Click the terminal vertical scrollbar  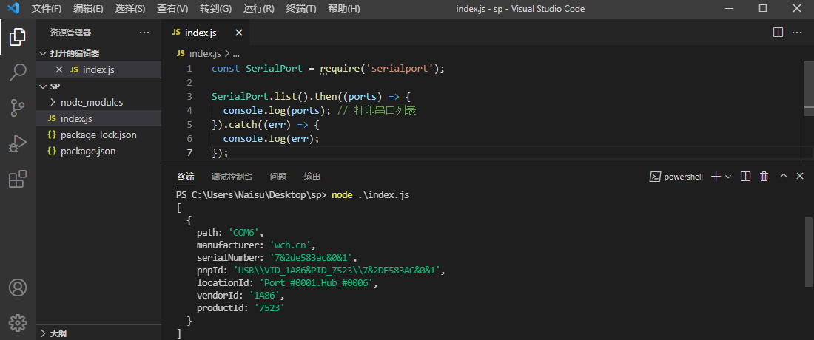(x=810, y=251)
